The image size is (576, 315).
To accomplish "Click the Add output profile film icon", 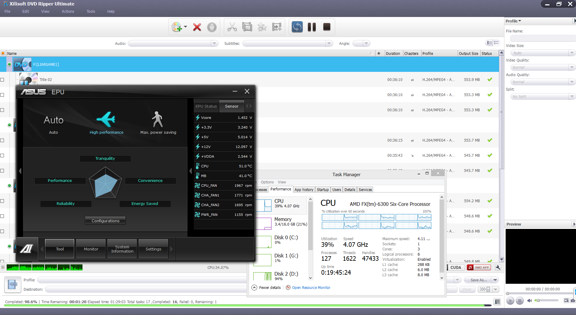I will coord(277,27).
